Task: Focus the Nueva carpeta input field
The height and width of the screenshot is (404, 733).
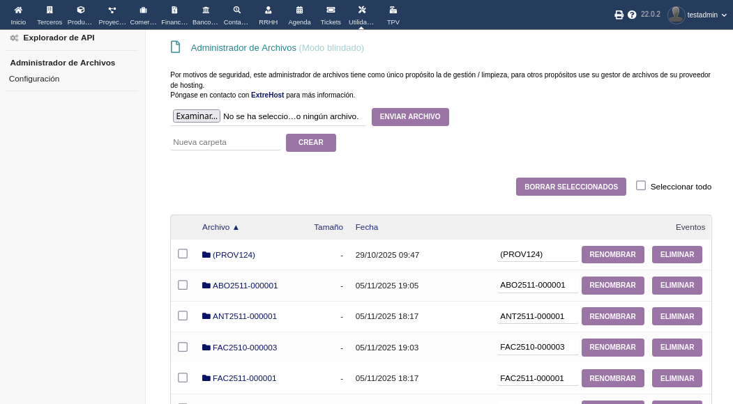Action: (225, 142)
